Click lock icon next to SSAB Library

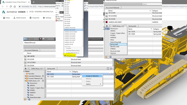pos(43,81)
